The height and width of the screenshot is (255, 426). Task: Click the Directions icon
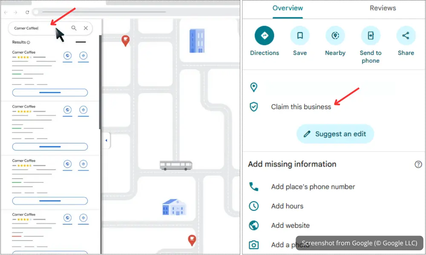pyautogui.click(x=265, y=35)
